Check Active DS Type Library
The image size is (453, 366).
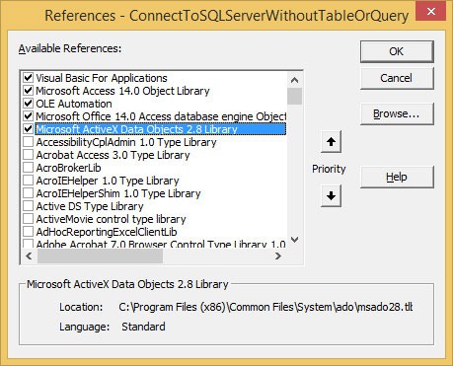[29, 206]
